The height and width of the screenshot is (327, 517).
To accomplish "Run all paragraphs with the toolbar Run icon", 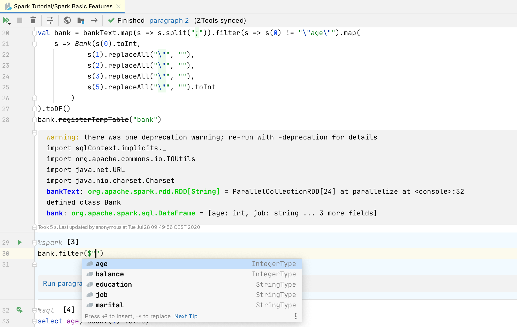I will coord(6,20).
